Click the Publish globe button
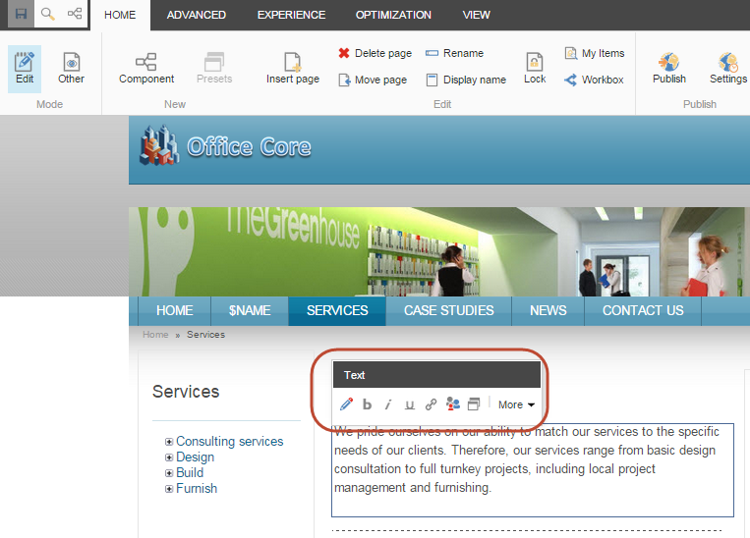The width and height of the screenshot is (750, 538). 669,69
